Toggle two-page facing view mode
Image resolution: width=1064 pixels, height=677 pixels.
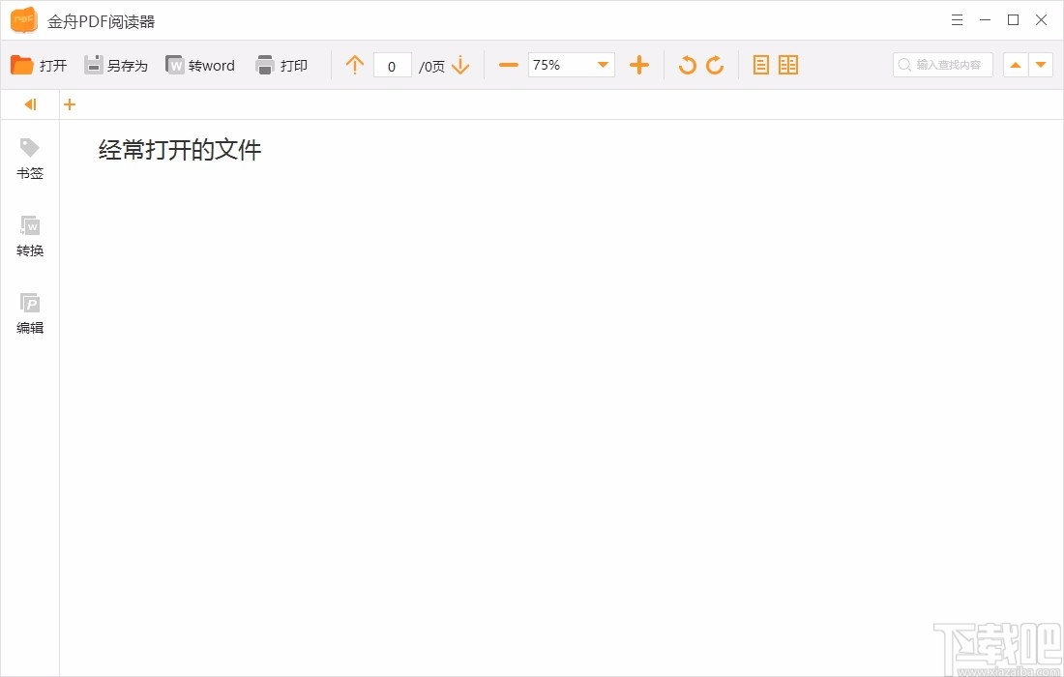[788, 65]
